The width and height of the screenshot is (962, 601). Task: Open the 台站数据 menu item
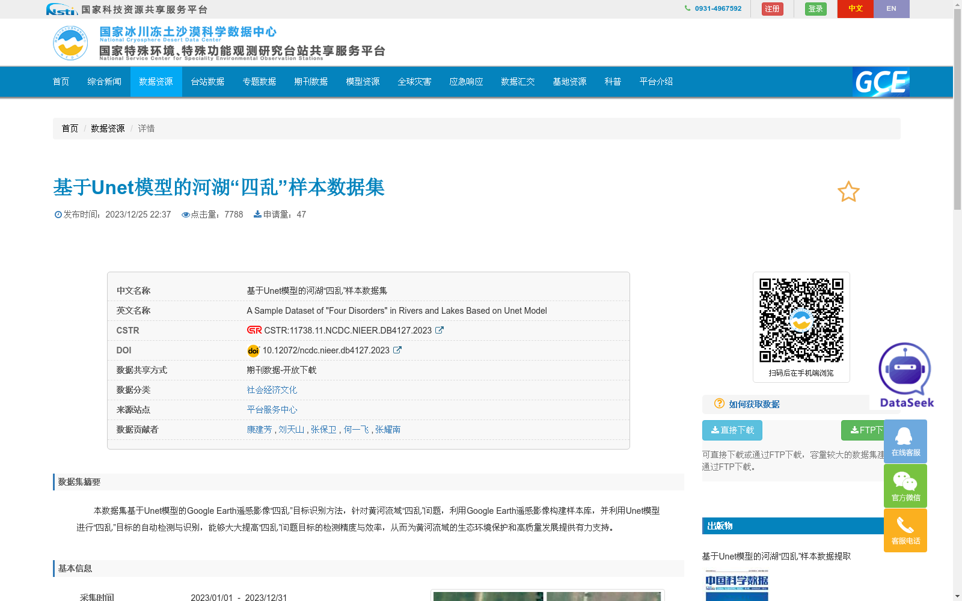coord(208,82)
